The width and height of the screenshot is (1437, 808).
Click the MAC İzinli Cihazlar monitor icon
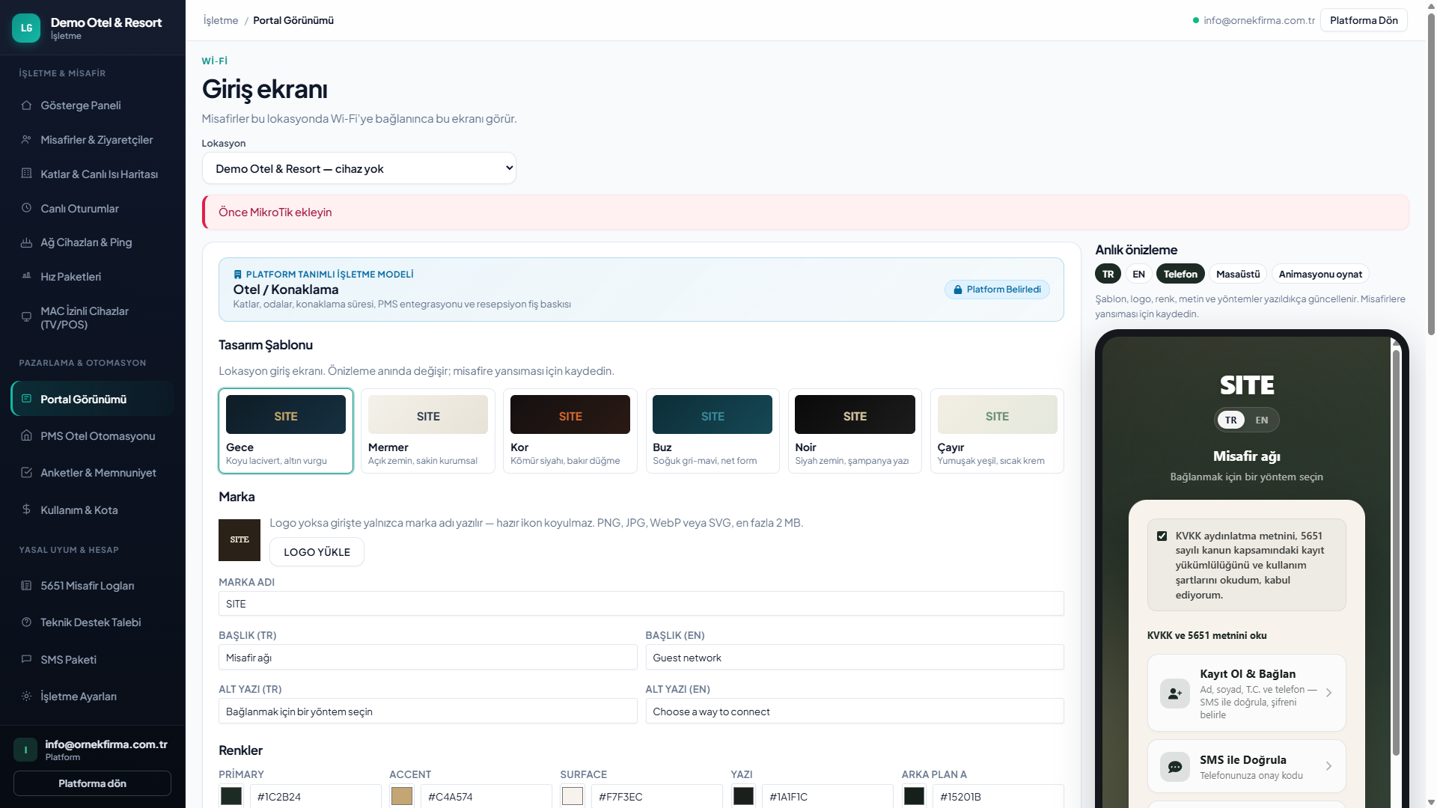tap(26, 317)
